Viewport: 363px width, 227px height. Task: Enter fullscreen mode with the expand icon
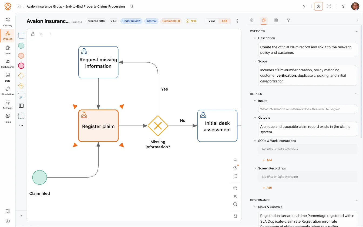click(x=329, y=6)
